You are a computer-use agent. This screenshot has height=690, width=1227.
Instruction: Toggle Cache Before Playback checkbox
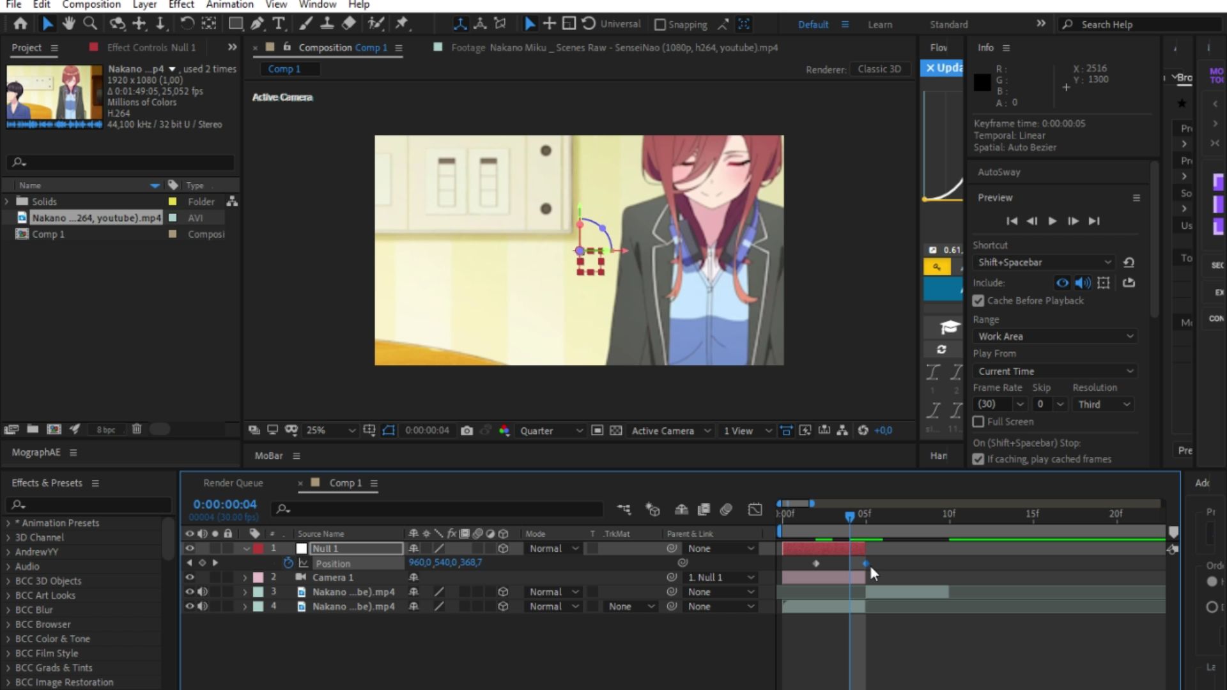pyautogui.click(x=978, y=301)
